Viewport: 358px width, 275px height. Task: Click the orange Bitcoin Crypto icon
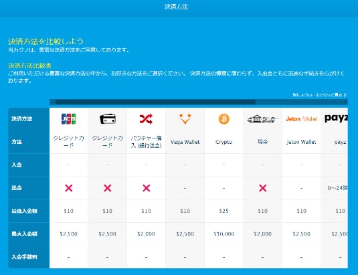[x=224, y=119]
